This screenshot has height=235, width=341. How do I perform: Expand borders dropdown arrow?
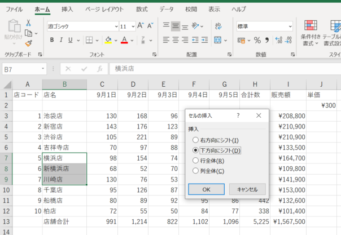97,41
